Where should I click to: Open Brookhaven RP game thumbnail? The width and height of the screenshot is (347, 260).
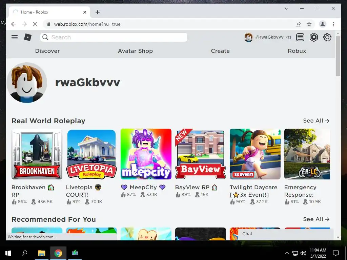pos(37,154)
